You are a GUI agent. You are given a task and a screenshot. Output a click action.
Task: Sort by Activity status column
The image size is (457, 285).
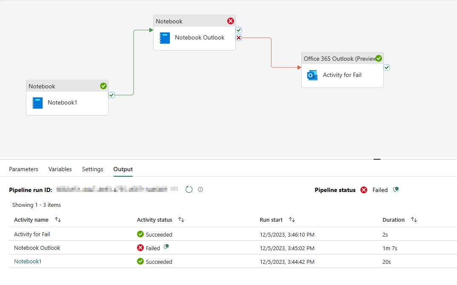coord(181,220)
